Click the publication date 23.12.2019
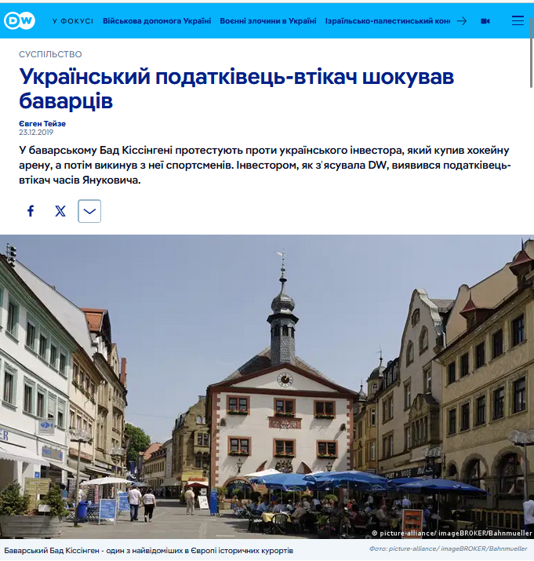534x561 pixels. pyautogui.click(x=35, y=132)
